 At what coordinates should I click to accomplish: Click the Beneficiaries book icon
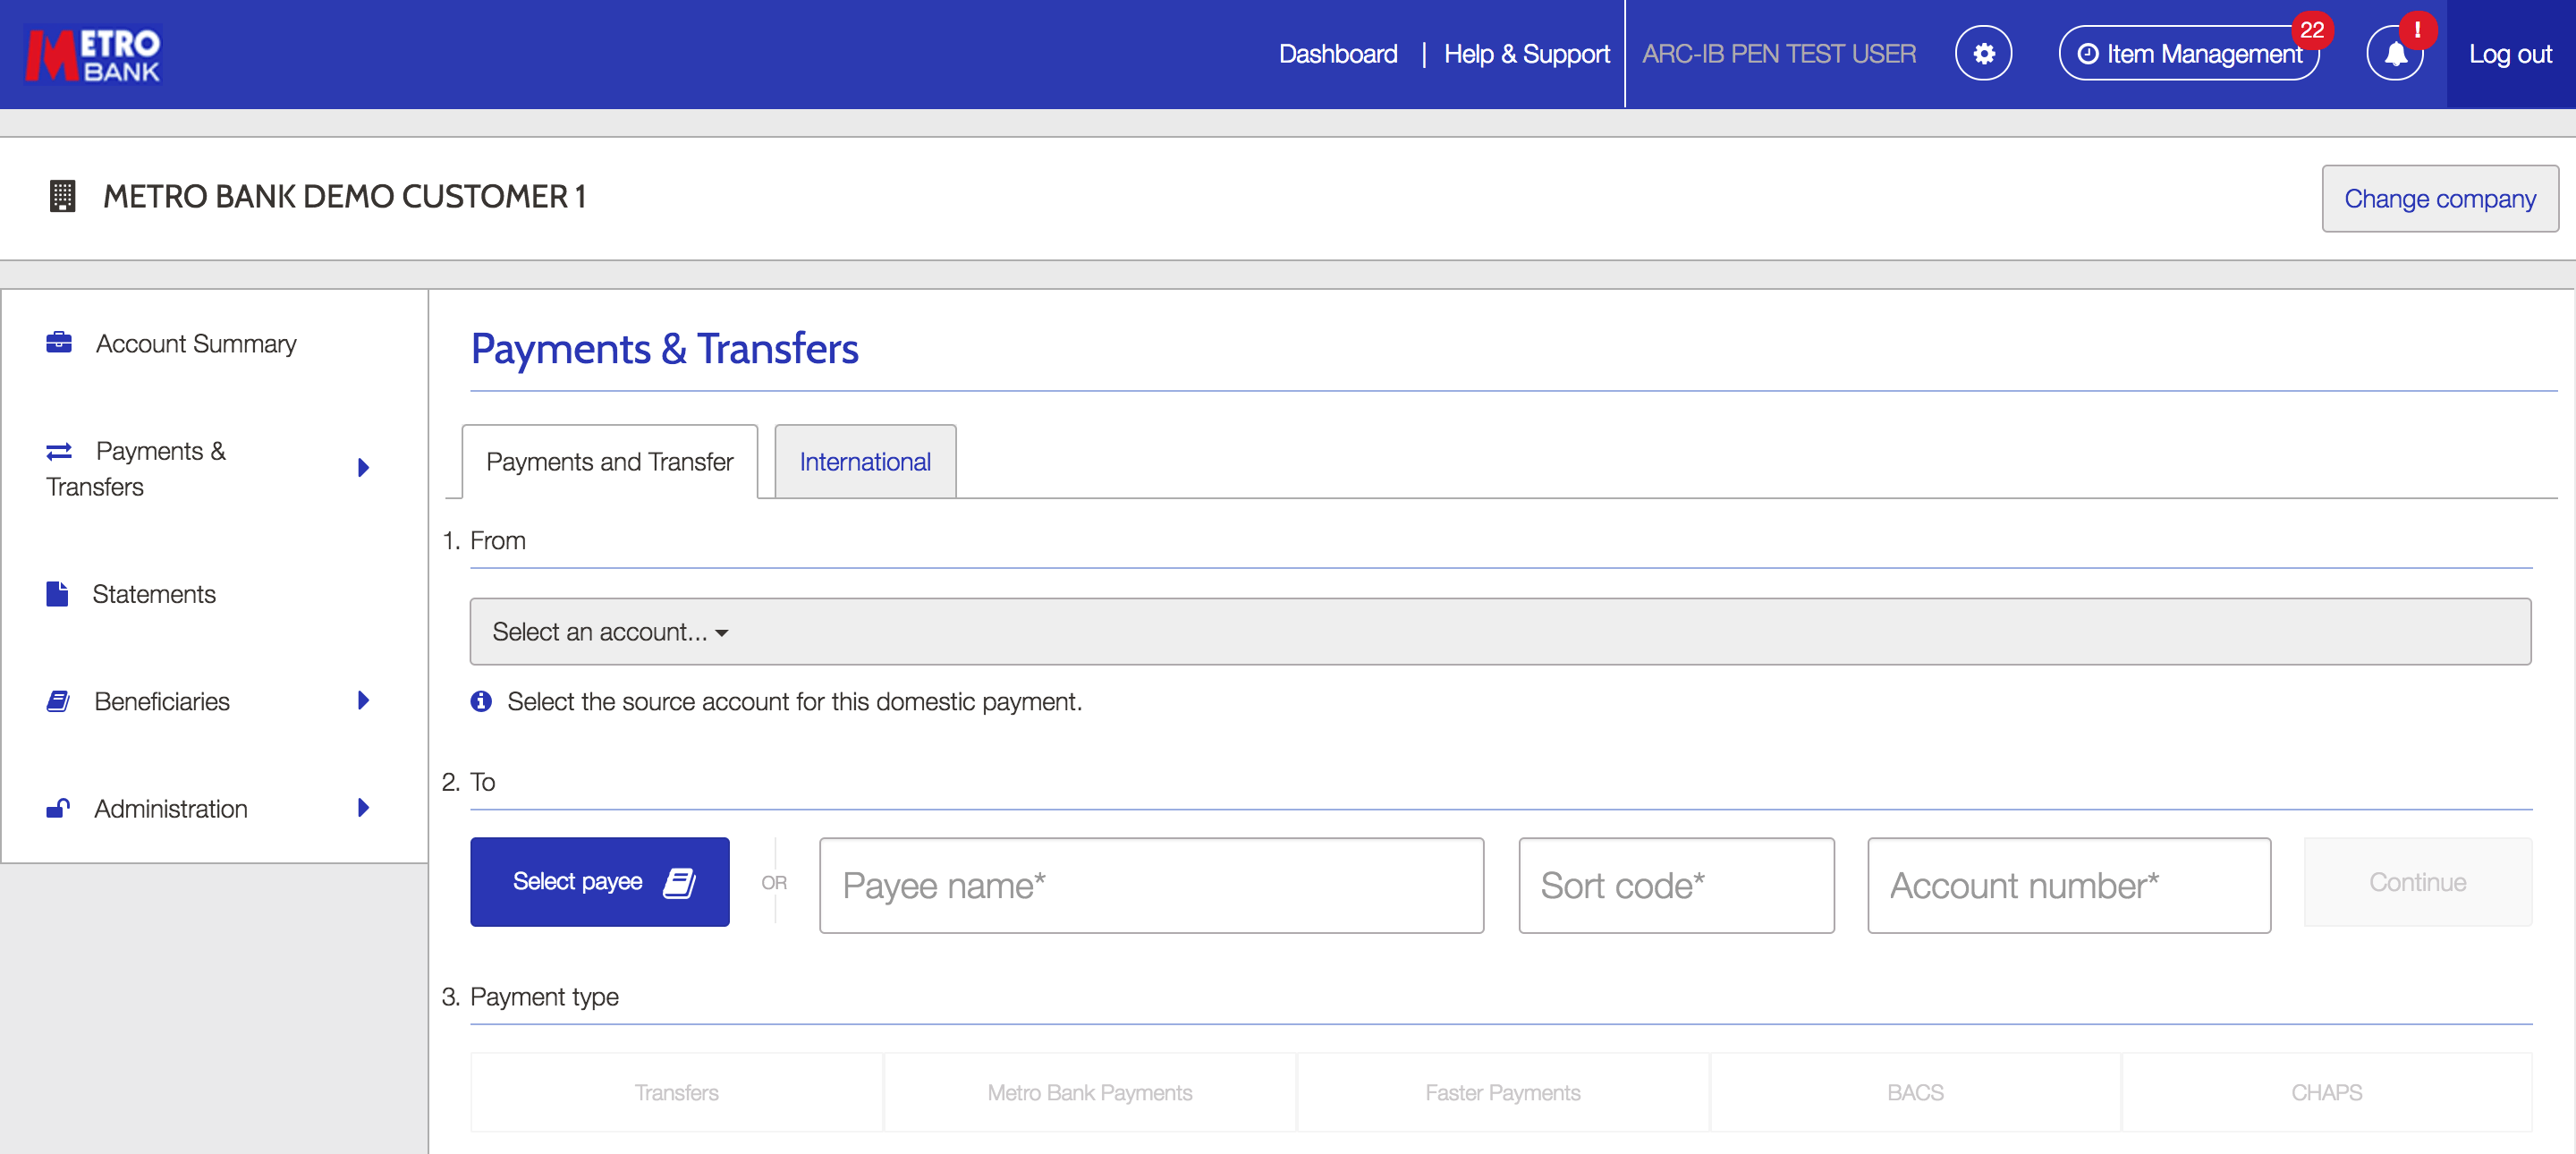tap(58, 701)
